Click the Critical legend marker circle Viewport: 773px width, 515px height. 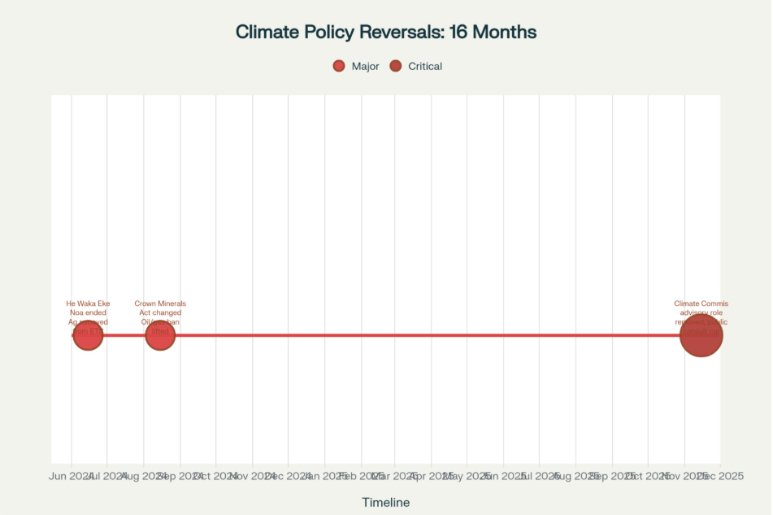pos(396,66)
